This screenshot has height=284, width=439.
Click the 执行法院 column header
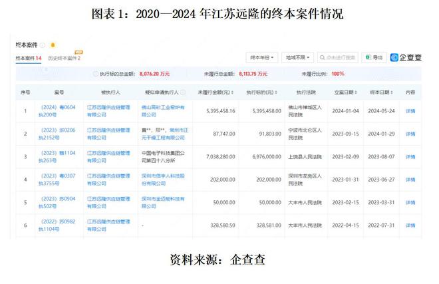coord(306,92)
